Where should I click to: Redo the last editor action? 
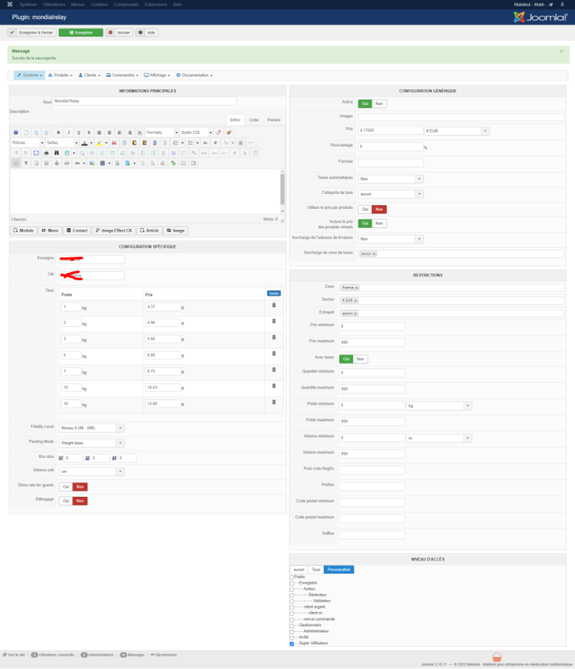(46, 133)
